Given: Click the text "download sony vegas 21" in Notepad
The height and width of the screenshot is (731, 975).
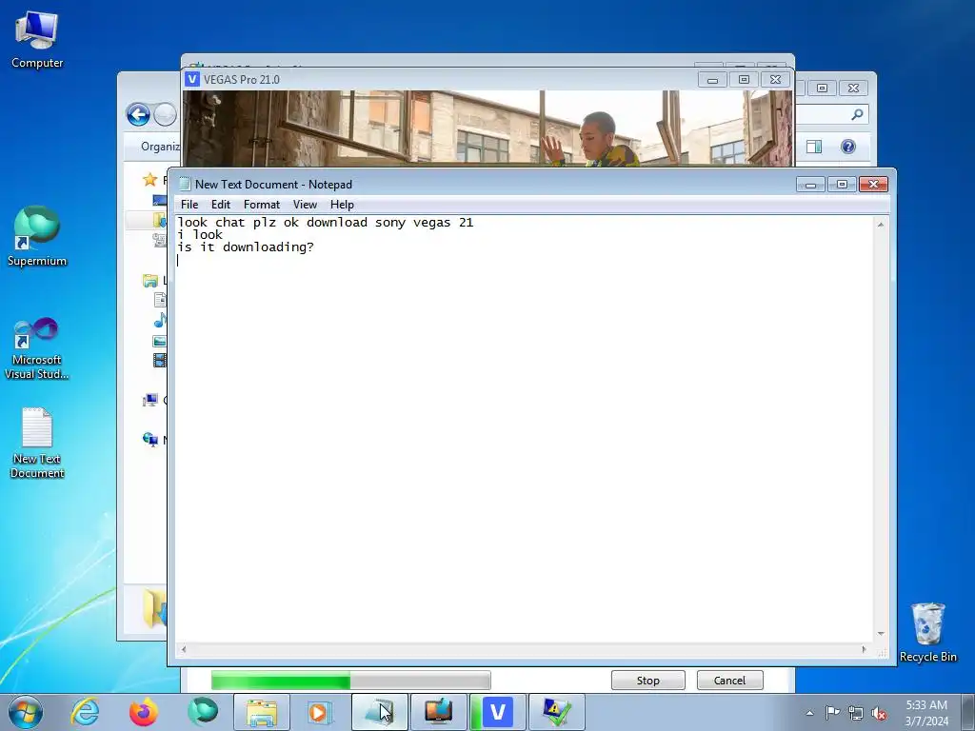Looking at the screenshot, I should tap(389, 222).
